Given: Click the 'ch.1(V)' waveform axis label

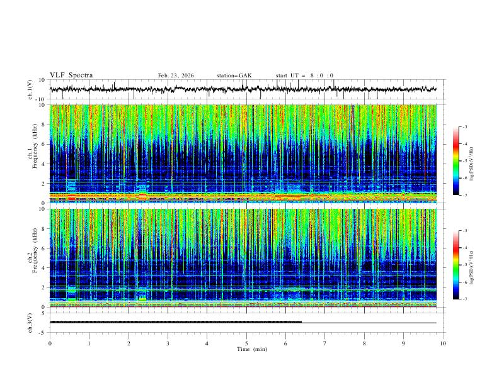Looking at the screenshot, I should click(30, 89).
